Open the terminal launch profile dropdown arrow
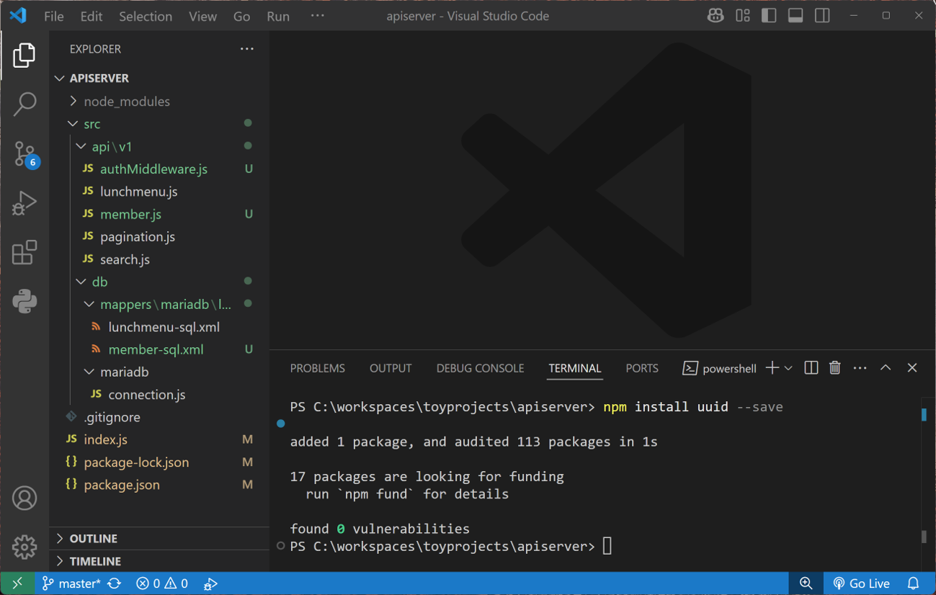 (788, 368)
